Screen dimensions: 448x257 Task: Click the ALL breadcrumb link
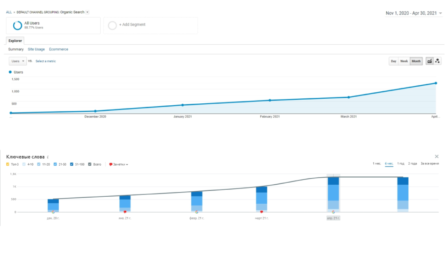pos(9,12)
